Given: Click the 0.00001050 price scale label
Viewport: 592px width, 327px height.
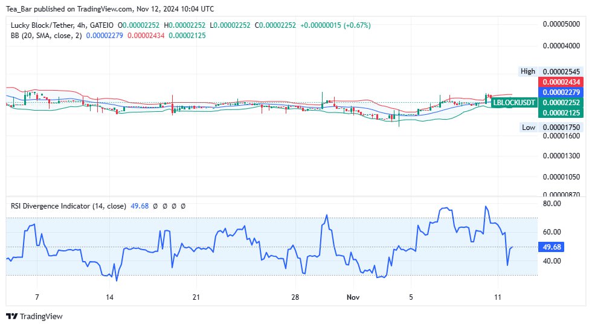Looking at the screenshot, I should point(561,177).
